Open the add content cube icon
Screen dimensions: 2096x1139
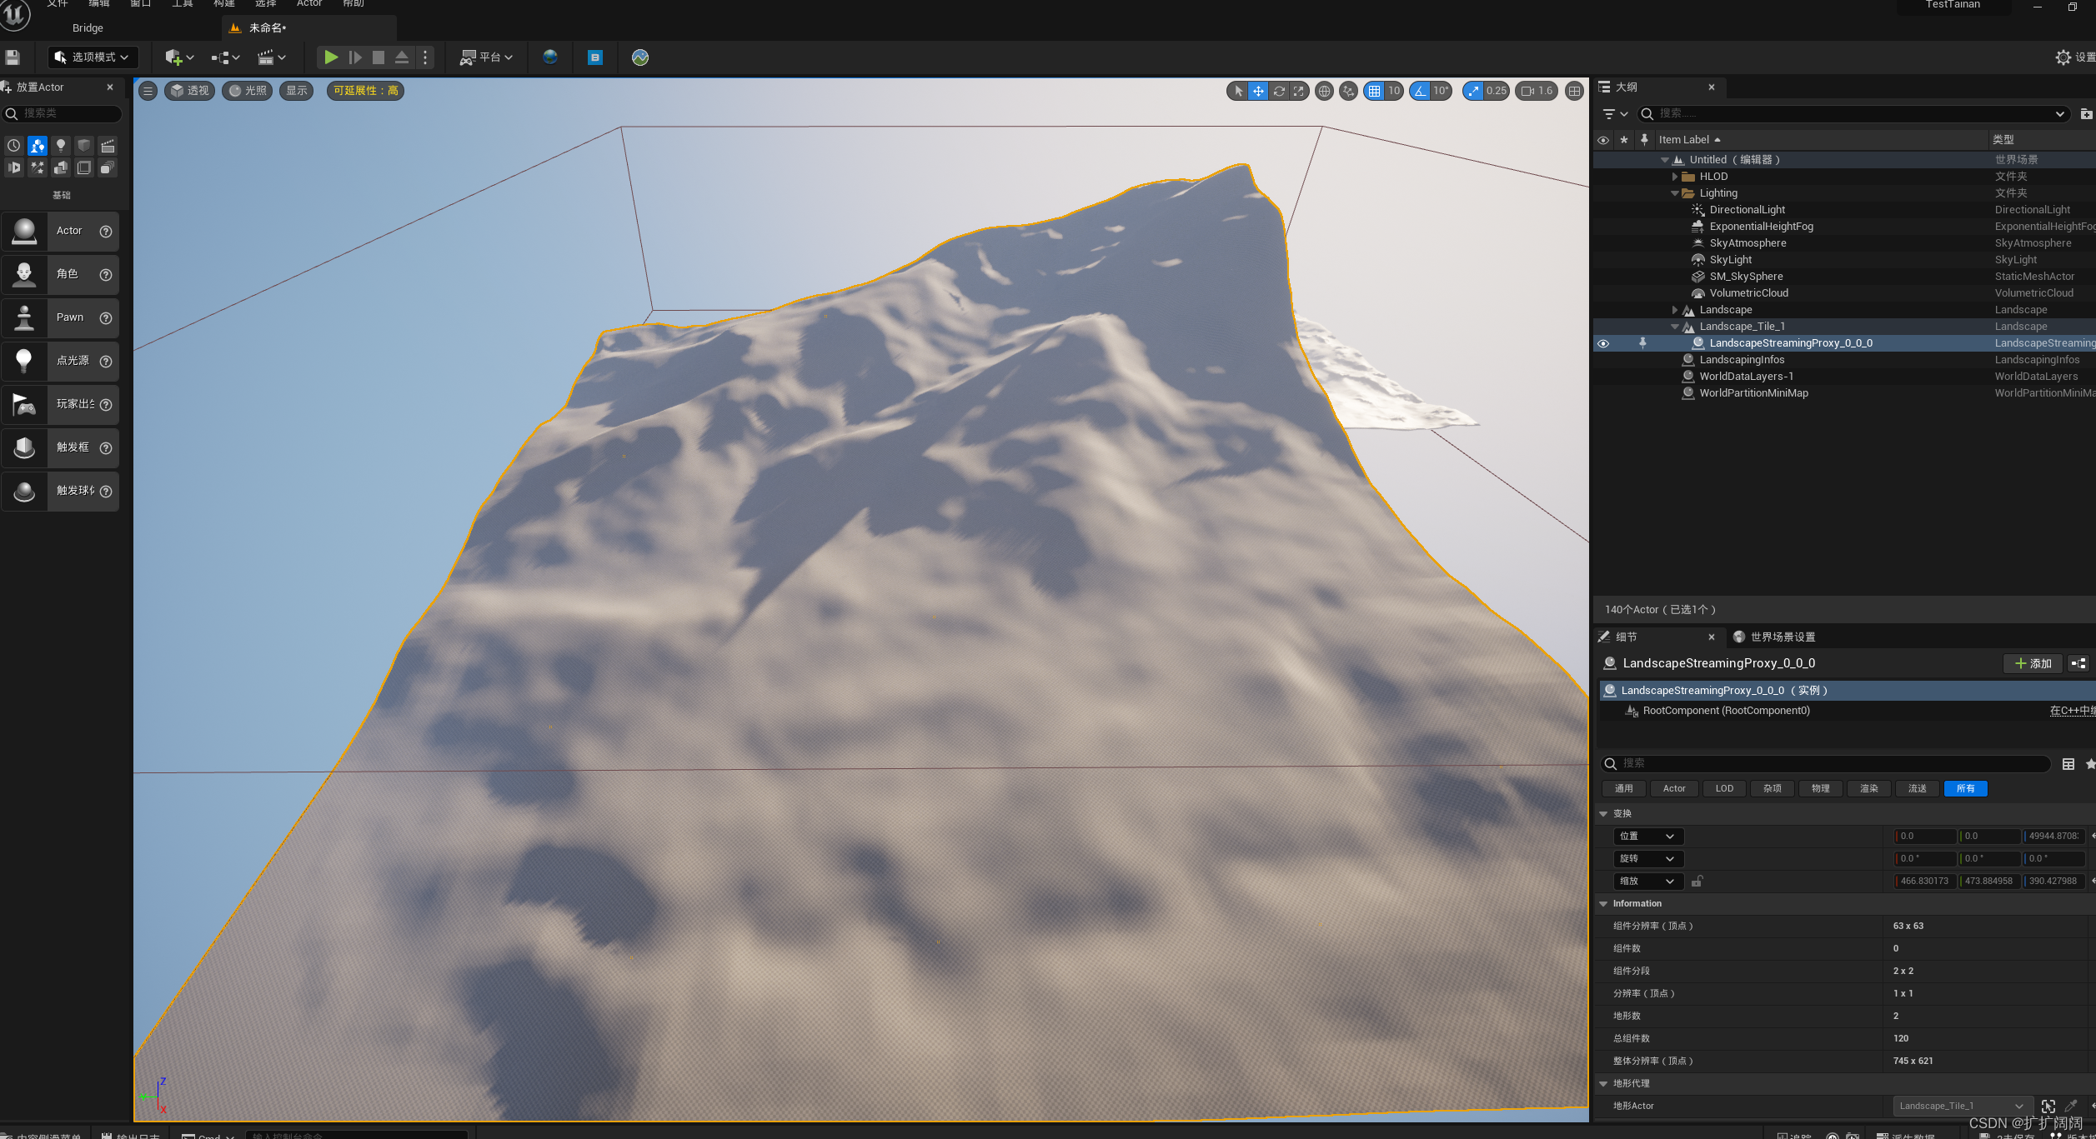tap(178, 57)
